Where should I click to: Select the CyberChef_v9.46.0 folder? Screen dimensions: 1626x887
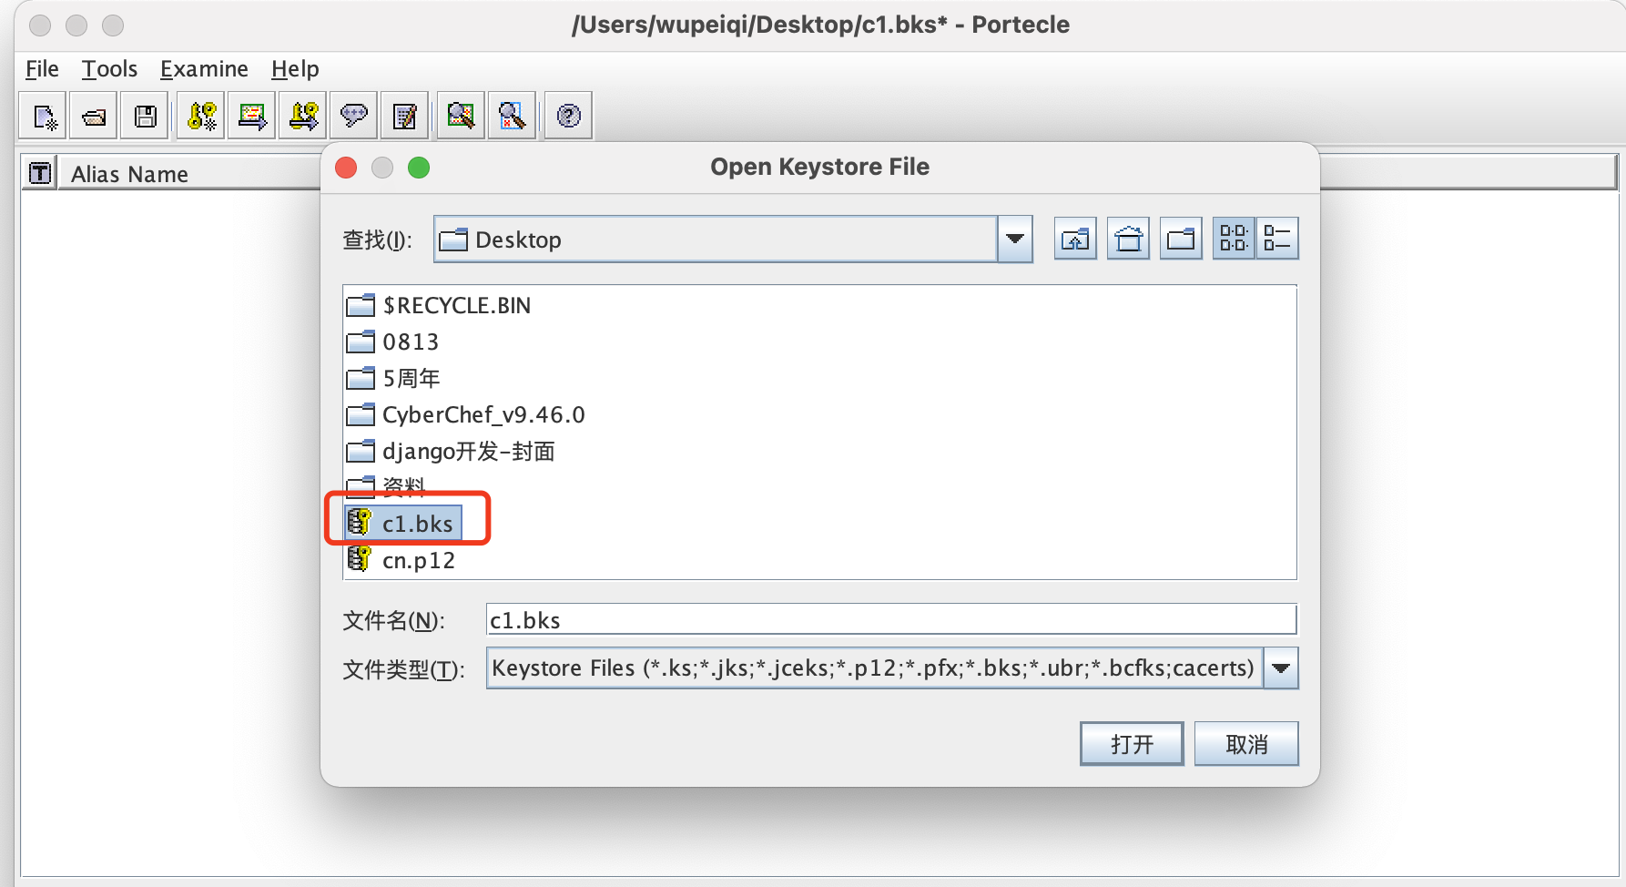[466, 414]
